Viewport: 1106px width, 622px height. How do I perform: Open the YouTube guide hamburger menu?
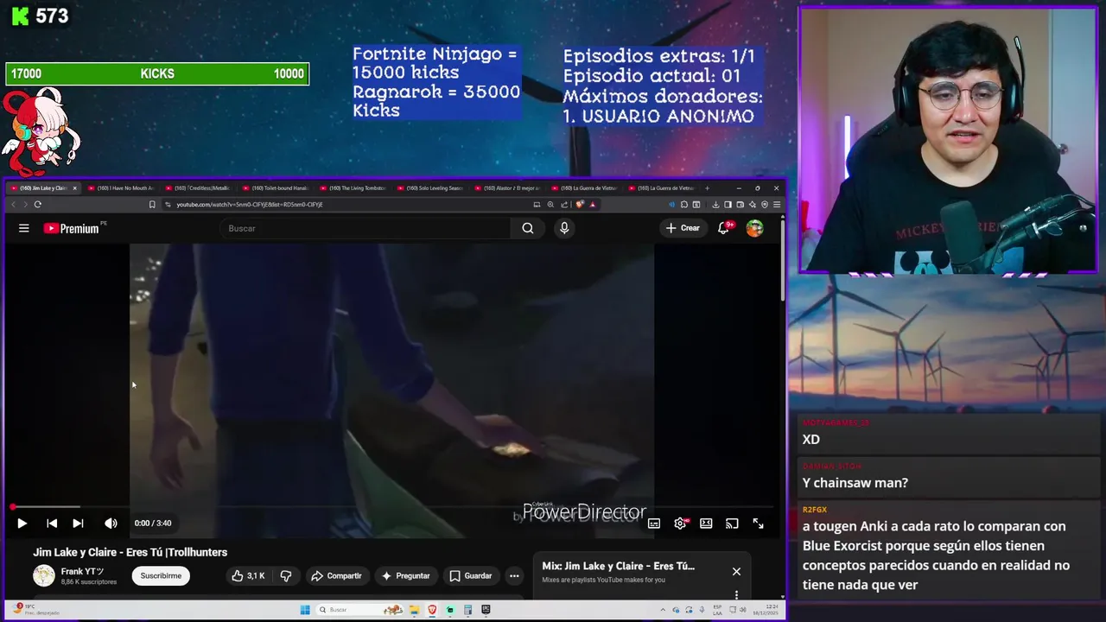tap(24, 228)
